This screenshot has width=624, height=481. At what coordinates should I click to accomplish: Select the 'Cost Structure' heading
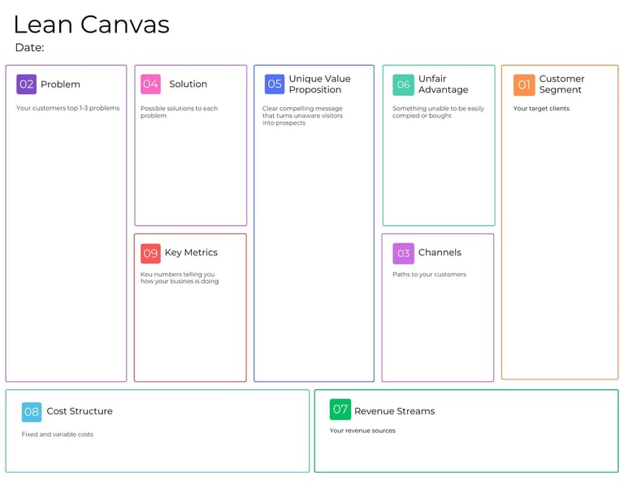click(x=80, y=411)
